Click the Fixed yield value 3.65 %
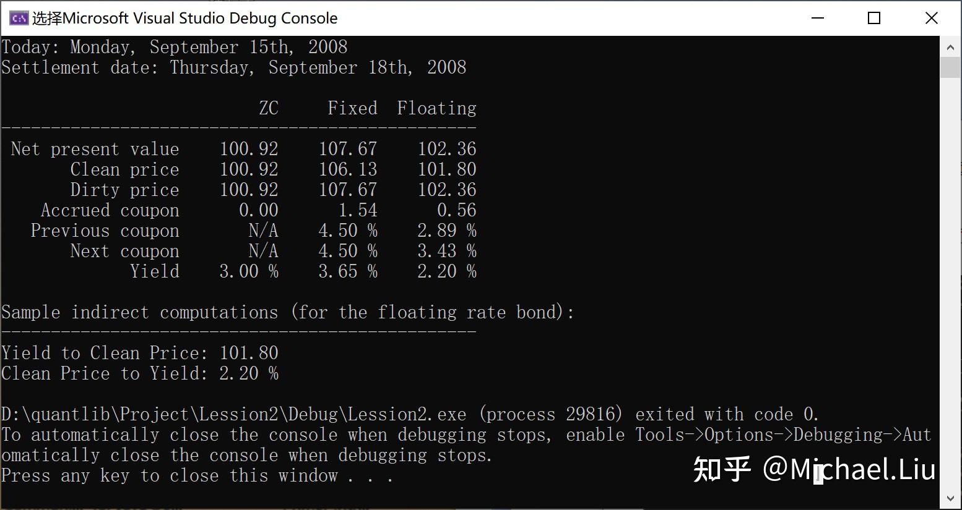The image size is (962, 510). (x=347, y=271)
